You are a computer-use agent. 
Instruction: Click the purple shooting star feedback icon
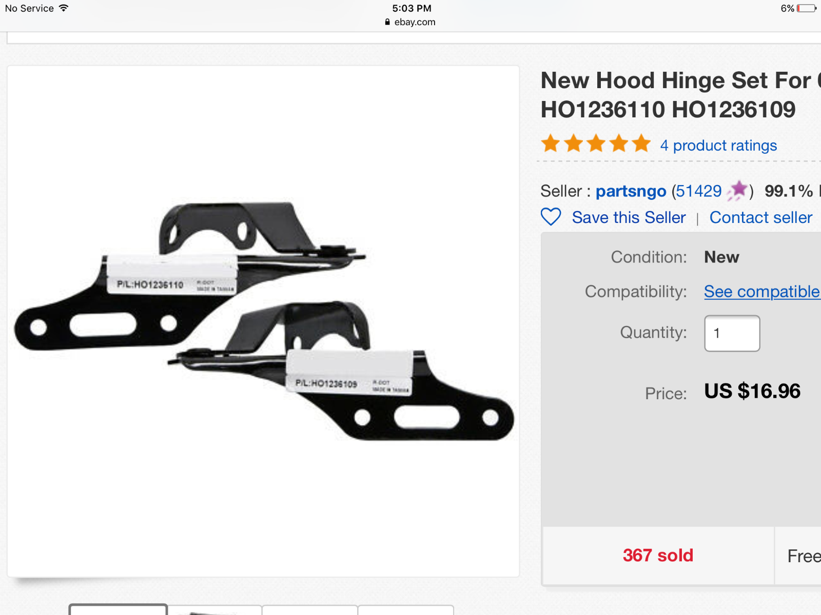click(737, 191)
